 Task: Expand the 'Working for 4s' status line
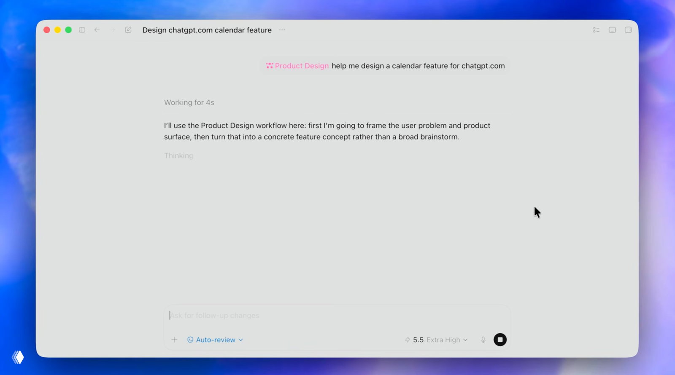click(x=189, y=102)
